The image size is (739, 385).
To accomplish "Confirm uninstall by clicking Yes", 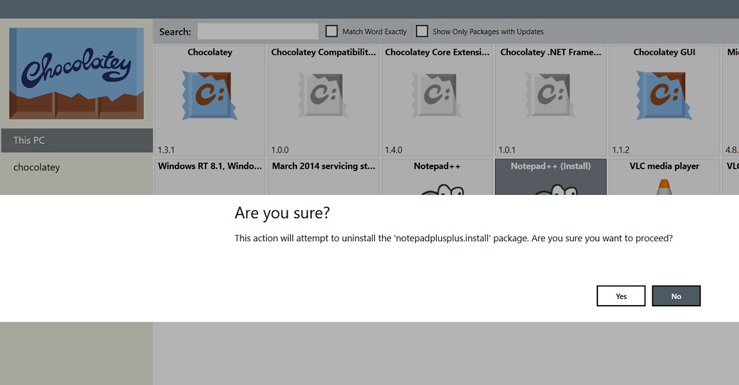I will [x=621, y=296].
